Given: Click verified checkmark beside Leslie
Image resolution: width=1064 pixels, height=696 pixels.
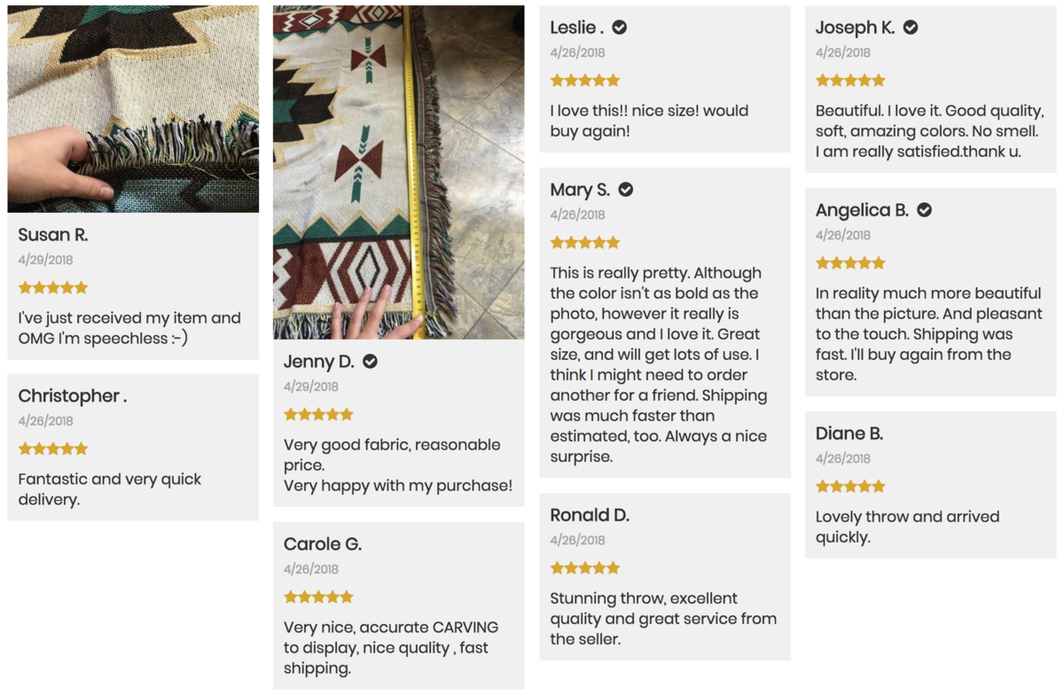Looking at the screenshot, I should coord(620,27).
